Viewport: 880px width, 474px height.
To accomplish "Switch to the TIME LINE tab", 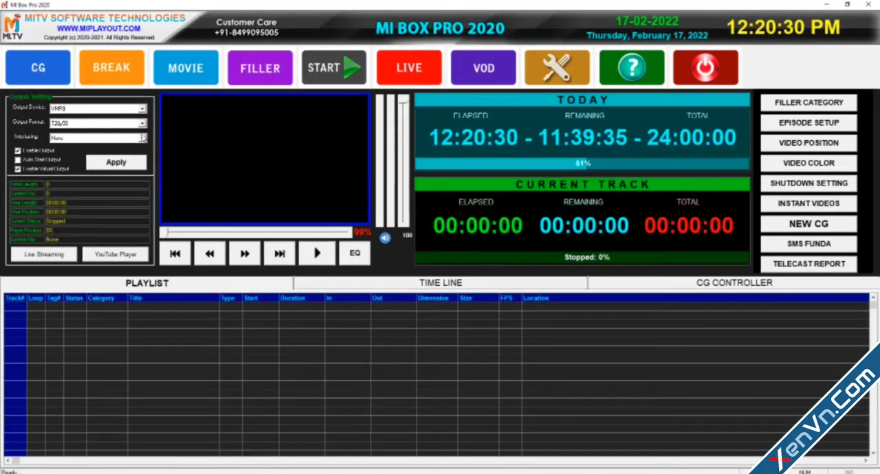I will point(441,283).
